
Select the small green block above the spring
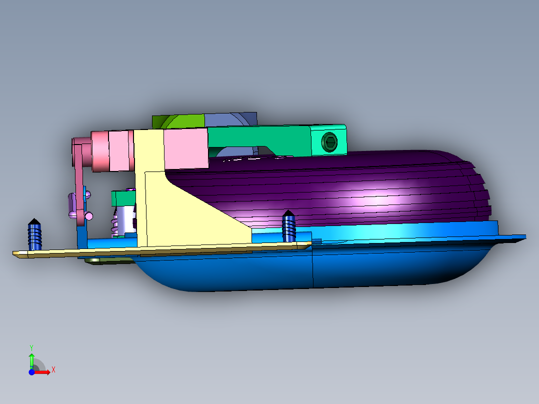point(123,198)
